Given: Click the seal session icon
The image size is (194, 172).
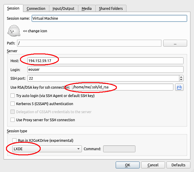Looking at the screenshot, I should click(13, 30).
